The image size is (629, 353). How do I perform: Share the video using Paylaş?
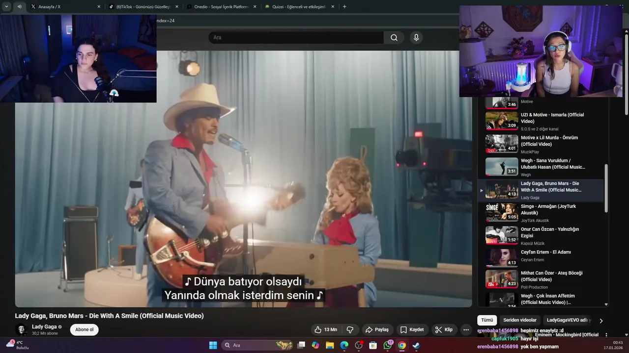(x=377, y=329)
